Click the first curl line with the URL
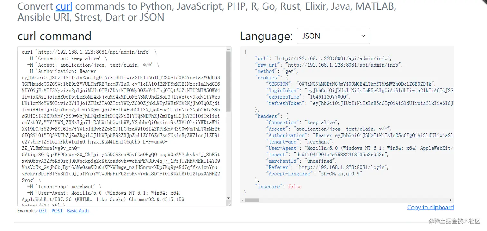The width and height of the screenshot is (487, 231). pyautogui.click(x=89, y=52)
